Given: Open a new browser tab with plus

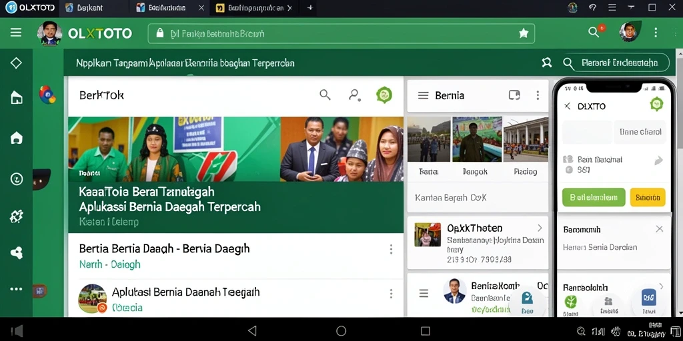Looking at the screenshot, I should (309, 8).
